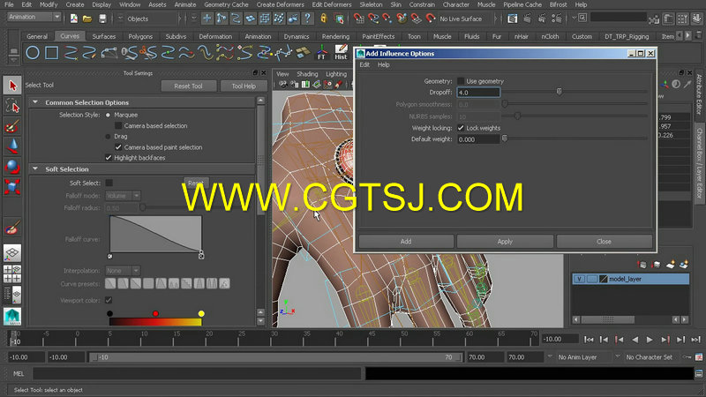The height and width of the screenshot is (397, 706).
Task: Uncheck Camera based paint selection
Action: point(118,147)
